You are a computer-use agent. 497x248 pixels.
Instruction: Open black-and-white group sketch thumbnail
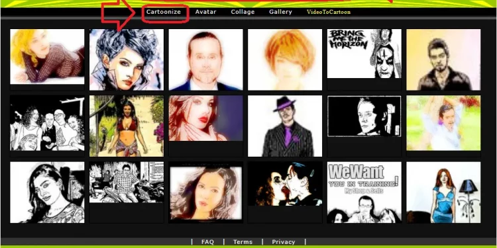pos(47,123)
